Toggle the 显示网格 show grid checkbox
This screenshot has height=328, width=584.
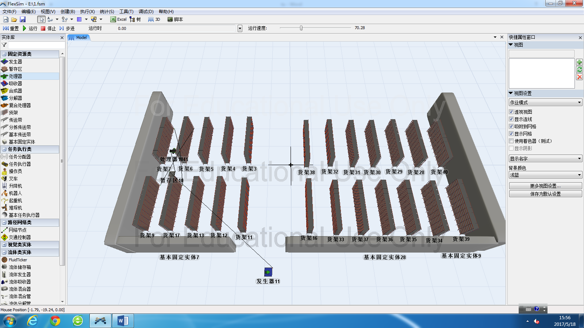(x=511, y=134)
